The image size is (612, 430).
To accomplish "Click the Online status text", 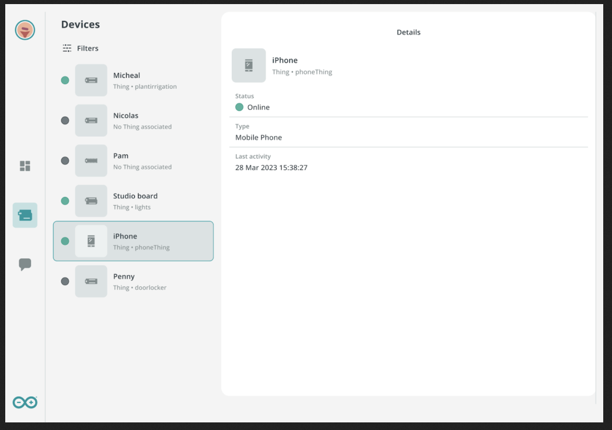I will (258, 107).
